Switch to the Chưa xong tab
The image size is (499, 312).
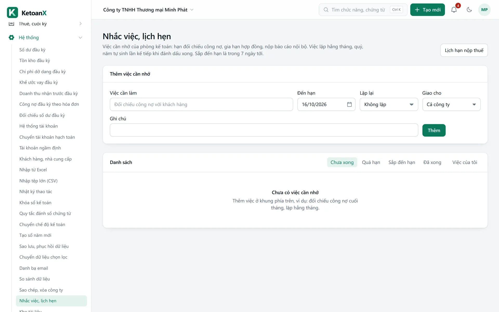pyautogui.click(x=342, y=162)
